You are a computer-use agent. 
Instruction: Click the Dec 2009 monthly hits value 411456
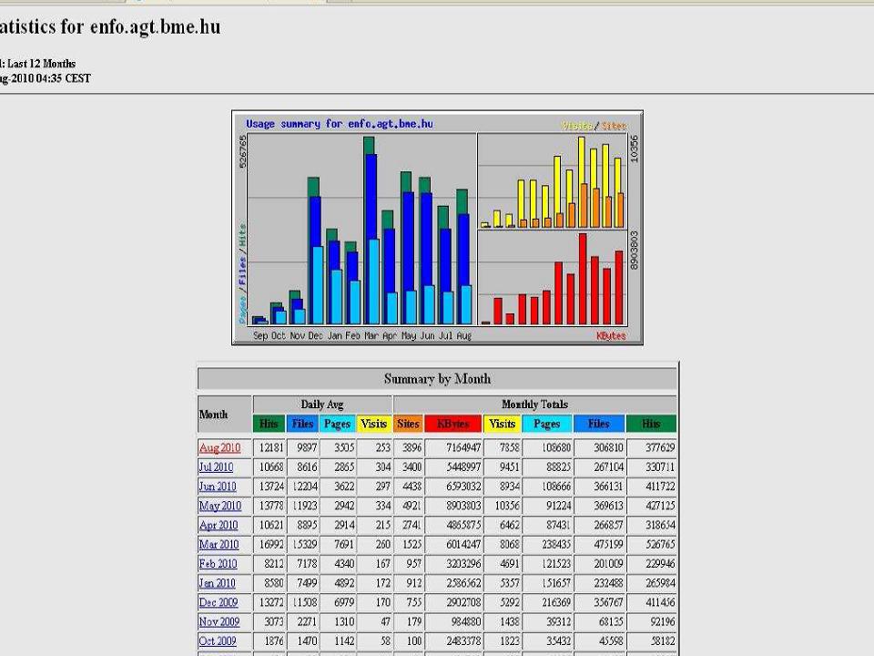(660, 602)
